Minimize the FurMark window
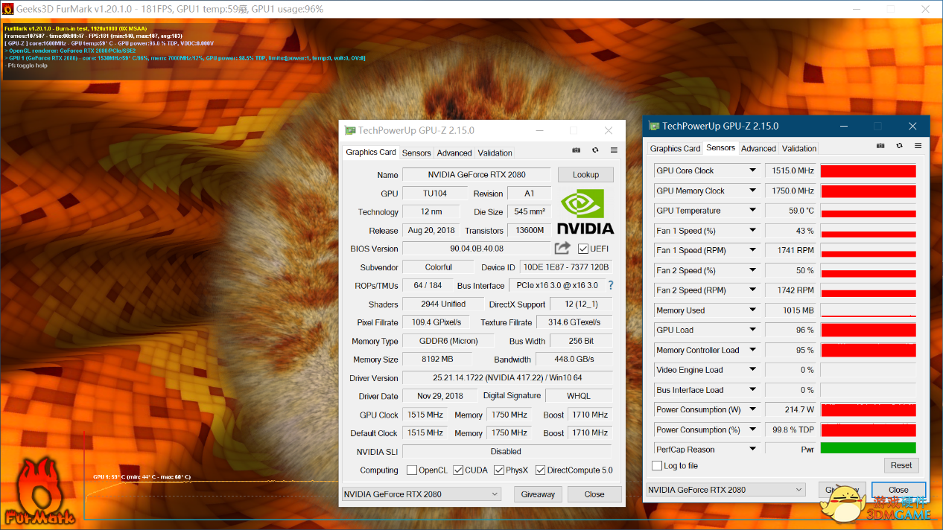This screenshot has height=530, width=943. [x=857, y=9]
